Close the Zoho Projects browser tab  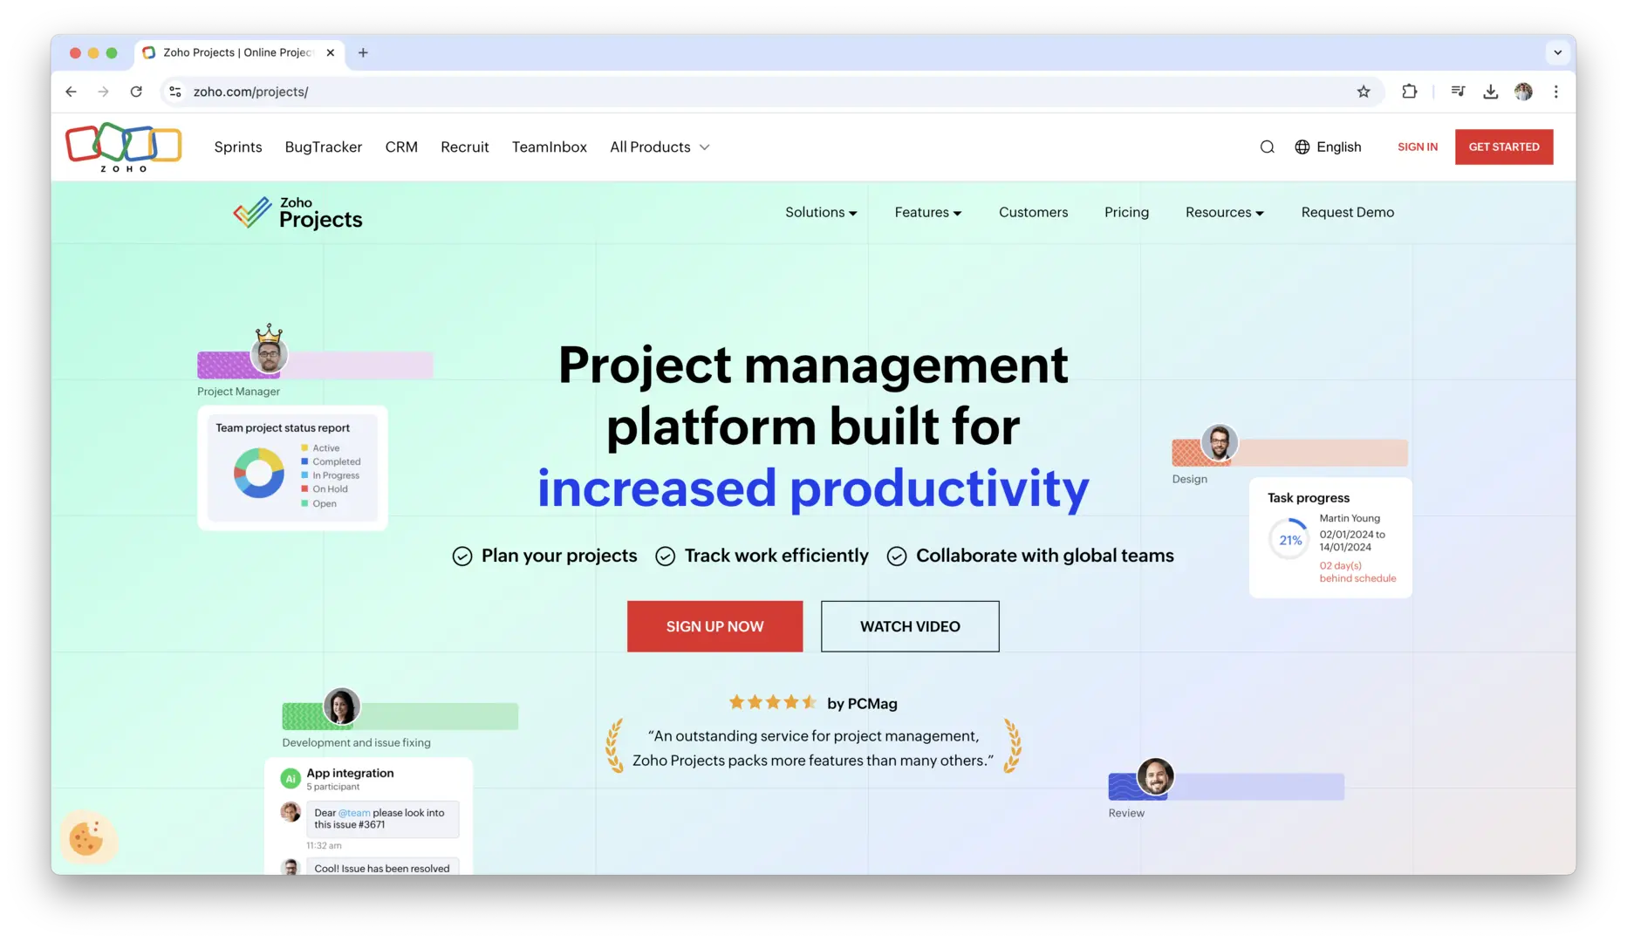click(x=331, y=52)
